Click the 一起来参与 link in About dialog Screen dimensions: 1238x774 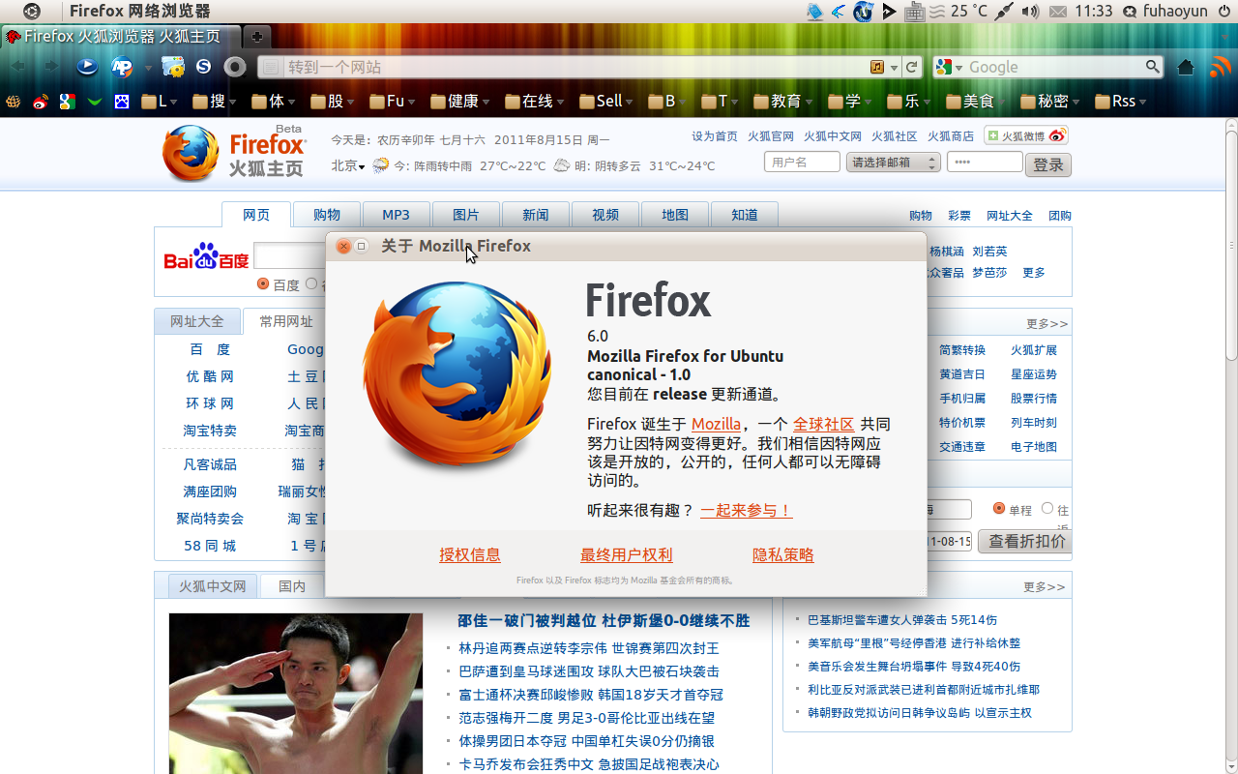tap(747, 510)
